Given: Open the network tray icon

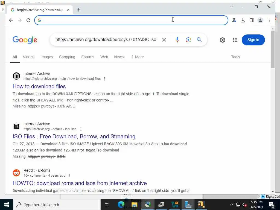Looking at the screenshot, I should point(238,205).
